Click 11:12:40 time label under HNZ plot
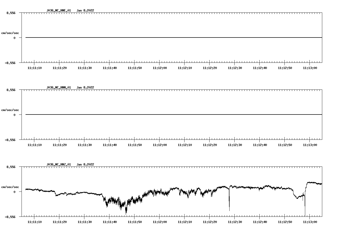 (260, 222)
